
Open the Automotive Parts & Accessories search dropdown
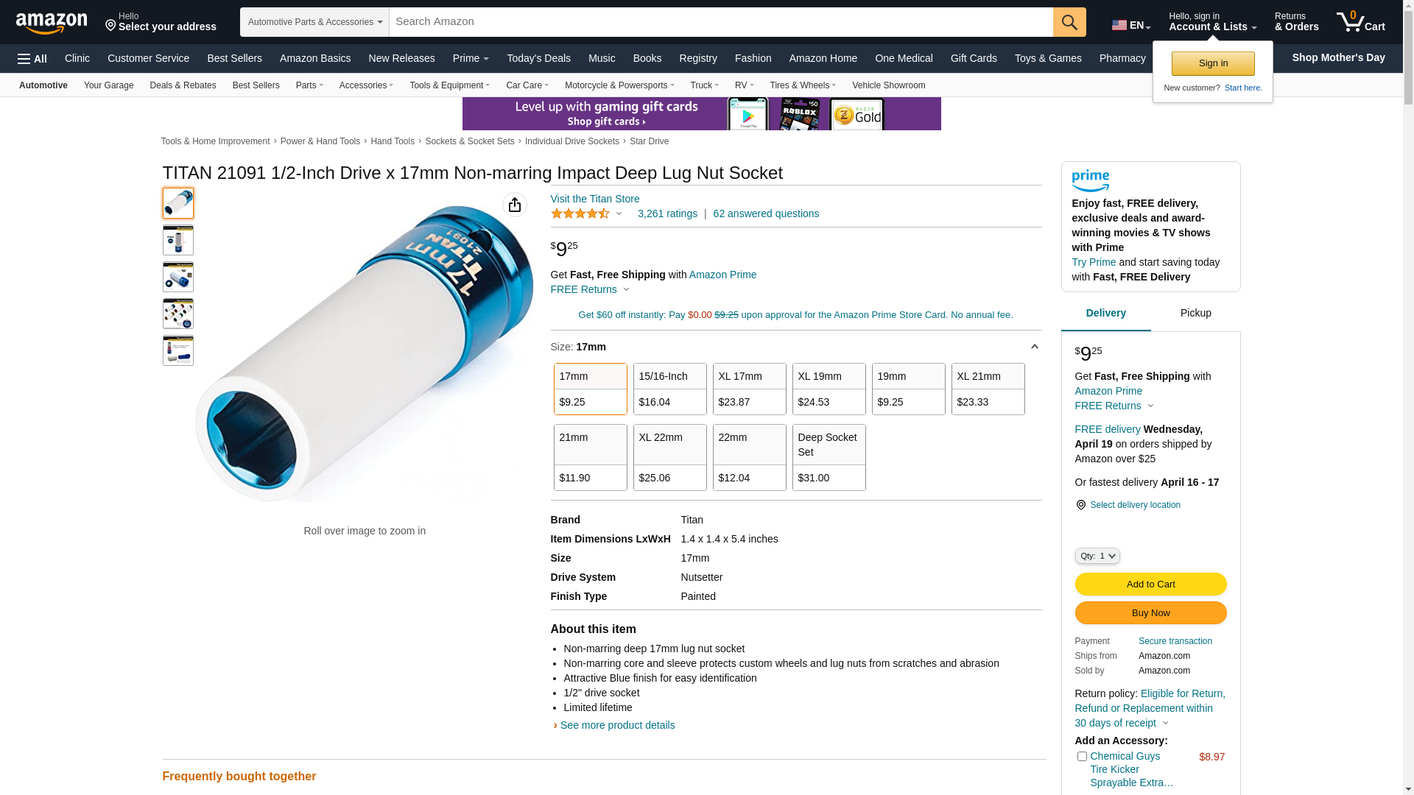(x=314, y=22)
